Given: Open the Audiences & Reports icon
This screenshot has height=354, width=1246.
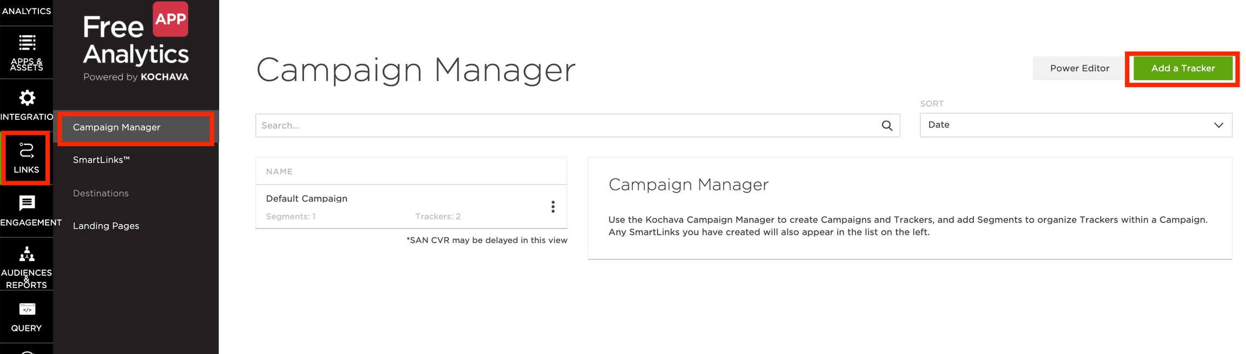Looking at the screenshot, I should click(x=26, y=263).
